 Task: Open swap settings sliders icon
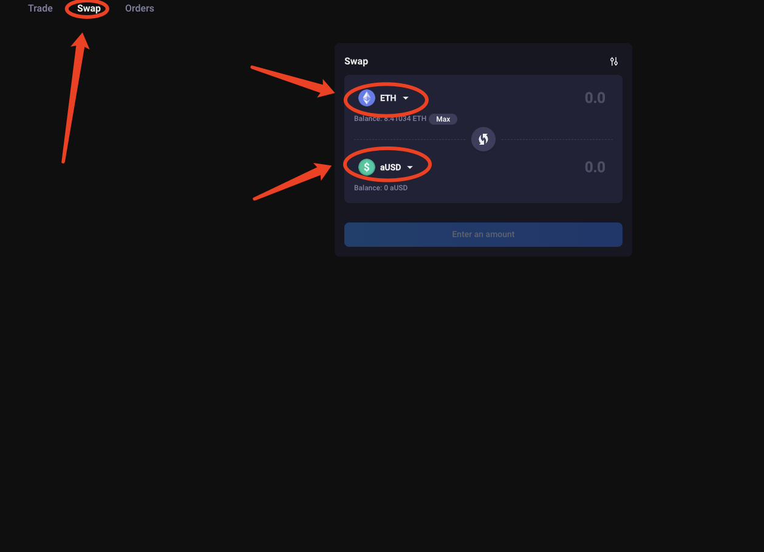[x=614, y=61]
